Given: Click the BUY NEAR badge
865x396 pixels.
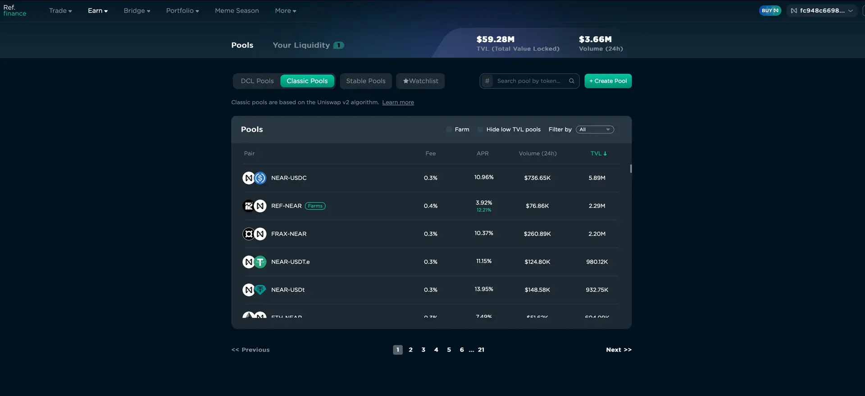Looking at the screenshot, I should click(x=769, y=10).
